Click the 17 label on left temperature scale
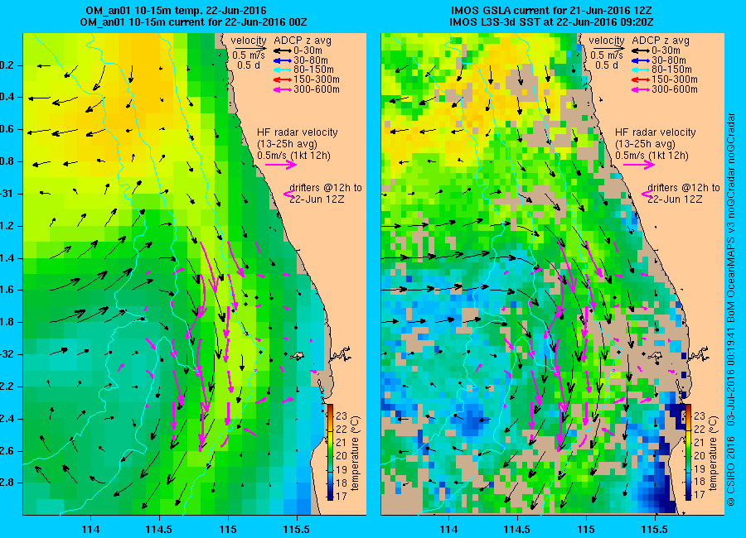Screen dimensions: 746x538 [x=342, y=495]
